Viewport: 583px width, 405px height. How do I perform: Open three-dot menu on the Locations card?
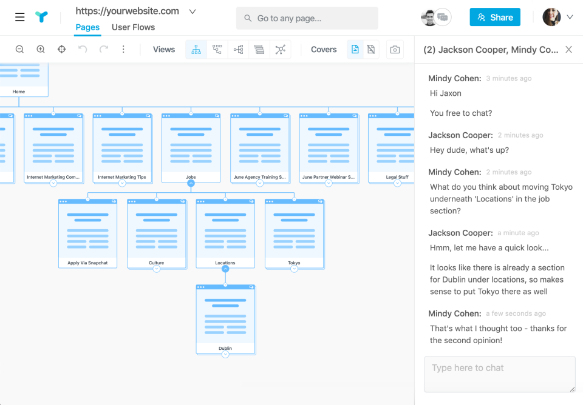point(201,201)
